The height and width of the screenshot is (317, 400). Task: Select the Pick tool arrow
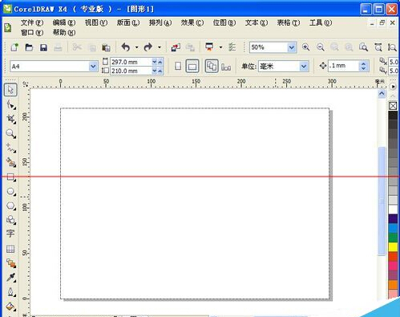10,90
